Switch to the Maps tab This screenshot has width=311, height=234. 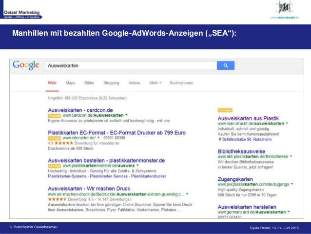tap(70, 83)
